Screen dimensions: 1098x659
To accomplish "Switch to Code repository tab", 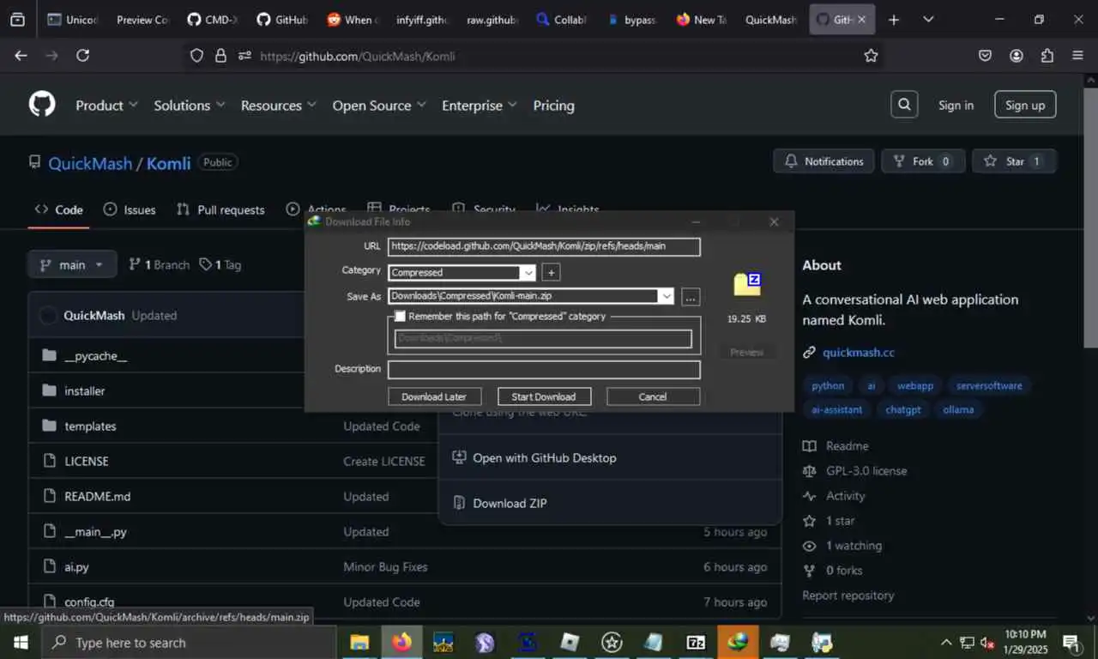I will [x=58, y=209].
